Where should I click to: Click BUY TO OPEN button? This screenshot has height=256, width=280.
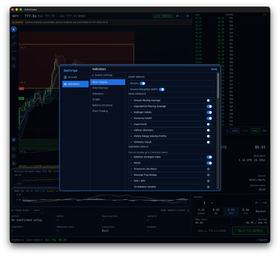[x=250, y=231]
